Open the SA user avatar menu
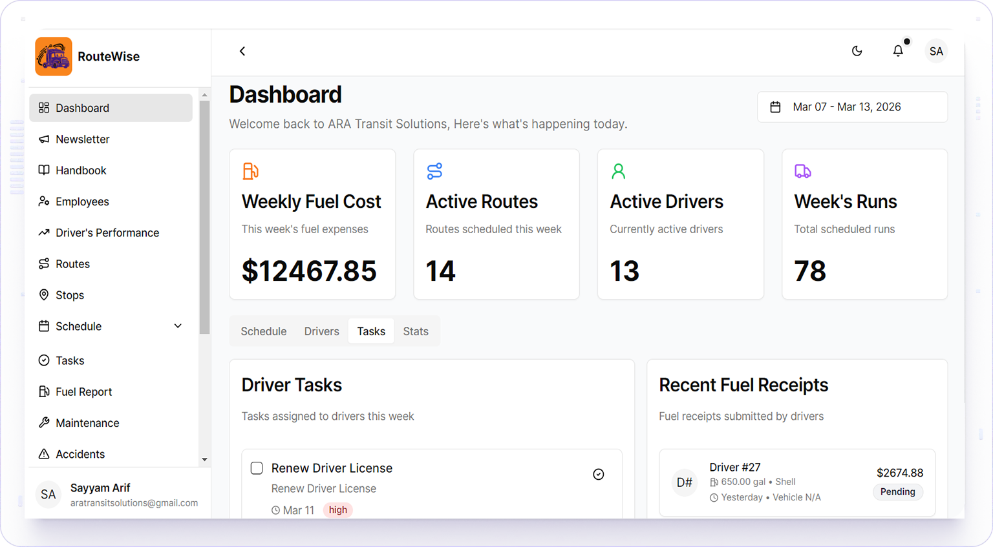 (x=935, y=52)
